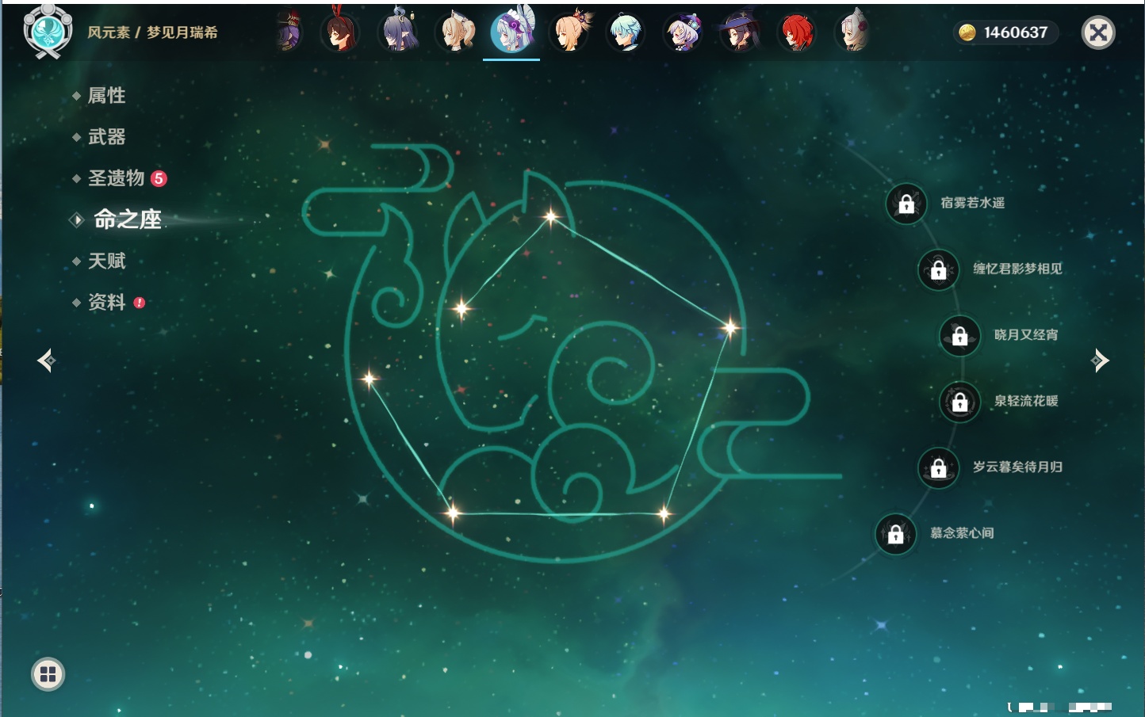This screenshot has height=717, width=1145.
Task: Click the red 5 badge on 圣遗物
Action: point(159,178)
